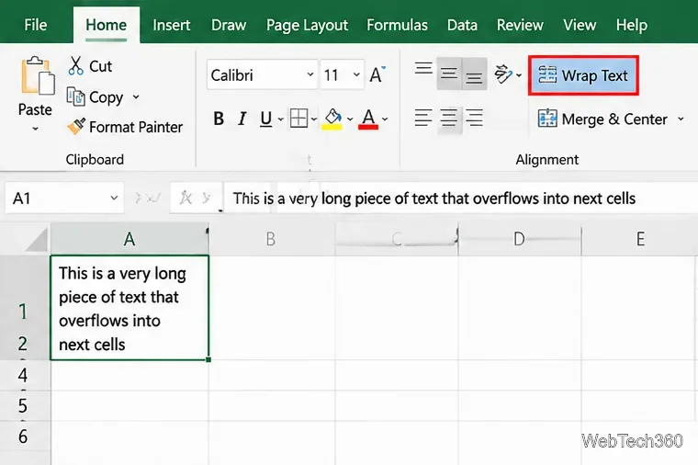Apply red font color
Viewport: 698px width, 465px height.
tap(368, 119)
